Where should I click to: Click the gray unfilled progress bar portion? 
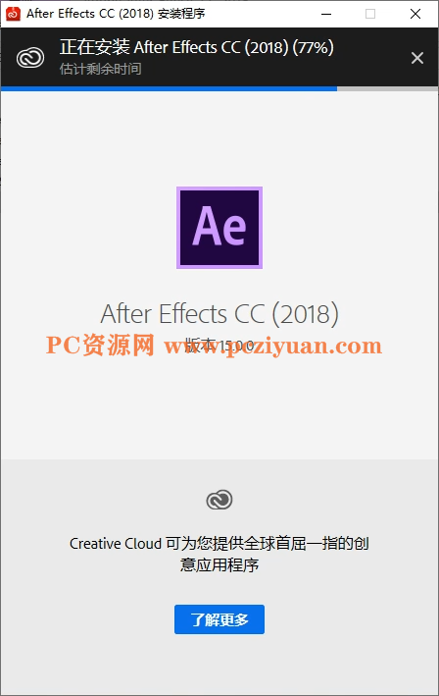tap(388, 88)
